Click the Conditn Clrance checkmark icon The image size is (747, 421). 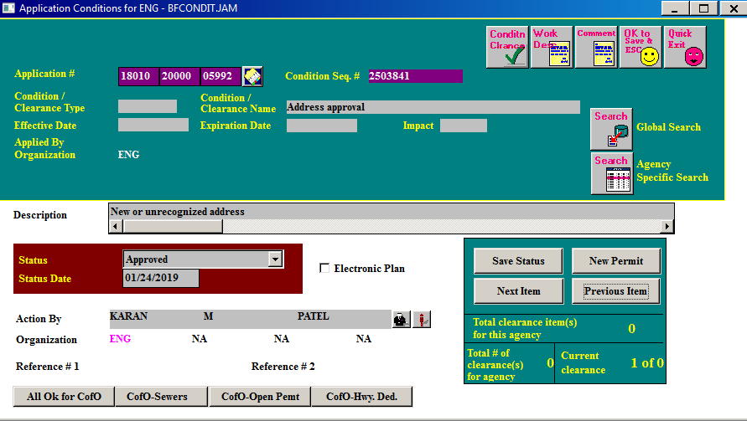(507, 47)
